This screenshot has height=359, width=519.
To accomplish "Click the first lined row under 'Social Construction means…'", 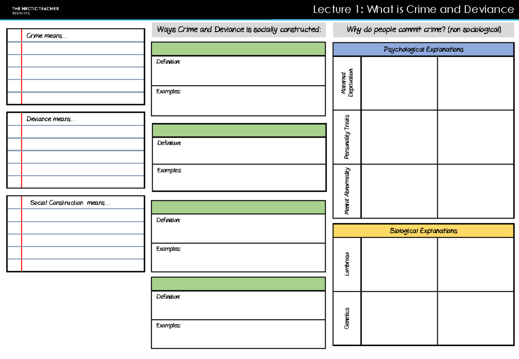I will (76, 216).
